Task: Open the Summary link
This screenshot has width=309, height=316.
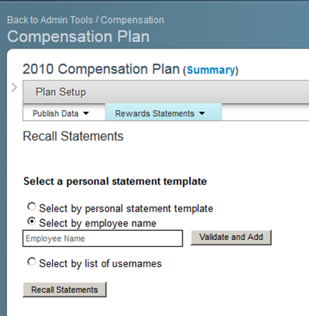Action: (211, 70)
